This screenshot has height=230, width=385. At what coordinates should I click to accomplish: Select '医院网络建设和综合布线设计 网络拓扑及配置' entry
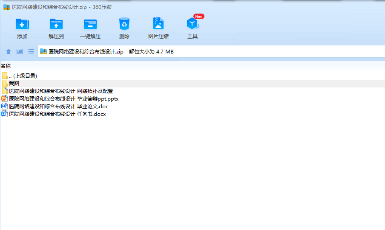tap(61, 91)
